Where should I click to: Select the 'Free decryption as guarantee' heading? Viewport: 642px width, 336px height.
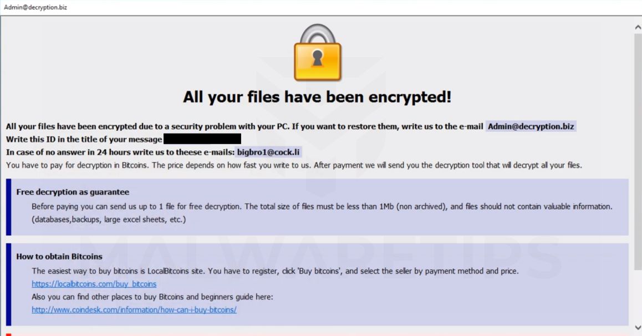tap(73, 192)
